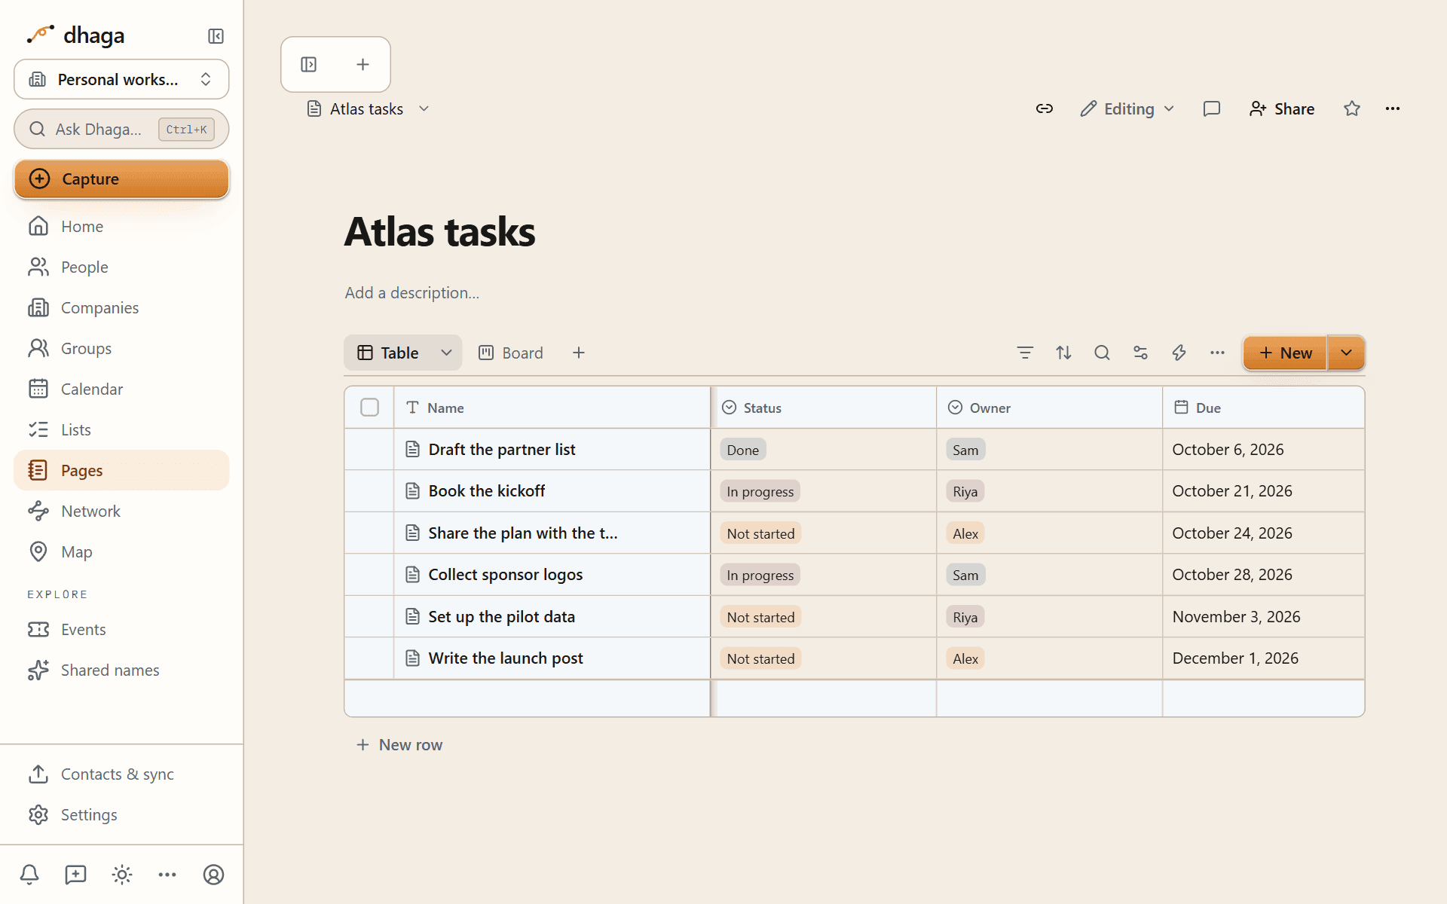This screenshot has width=1447, height=904.
Task: Open the Atlas tasks breadcrumb chevron
Action: (x=424, y=108)
